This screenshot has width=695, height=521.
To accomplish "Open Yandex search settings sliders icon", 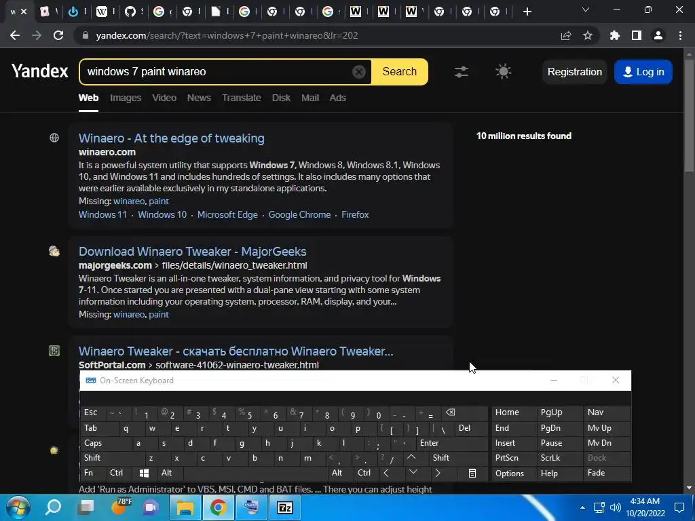I will click(x=462, y=72).
